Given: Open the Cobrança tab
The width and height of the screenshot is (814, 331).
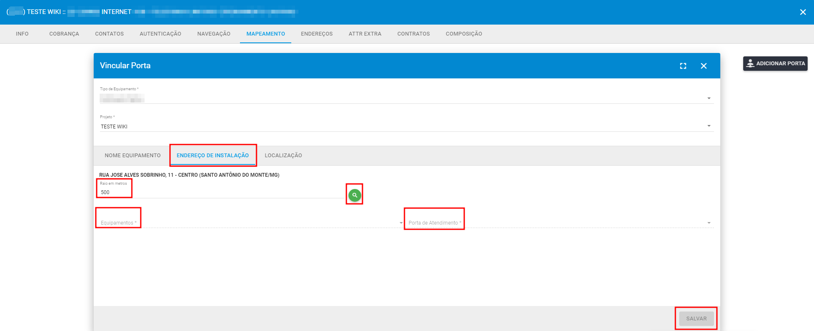Looking at the screenshot, I should point(64,34).
